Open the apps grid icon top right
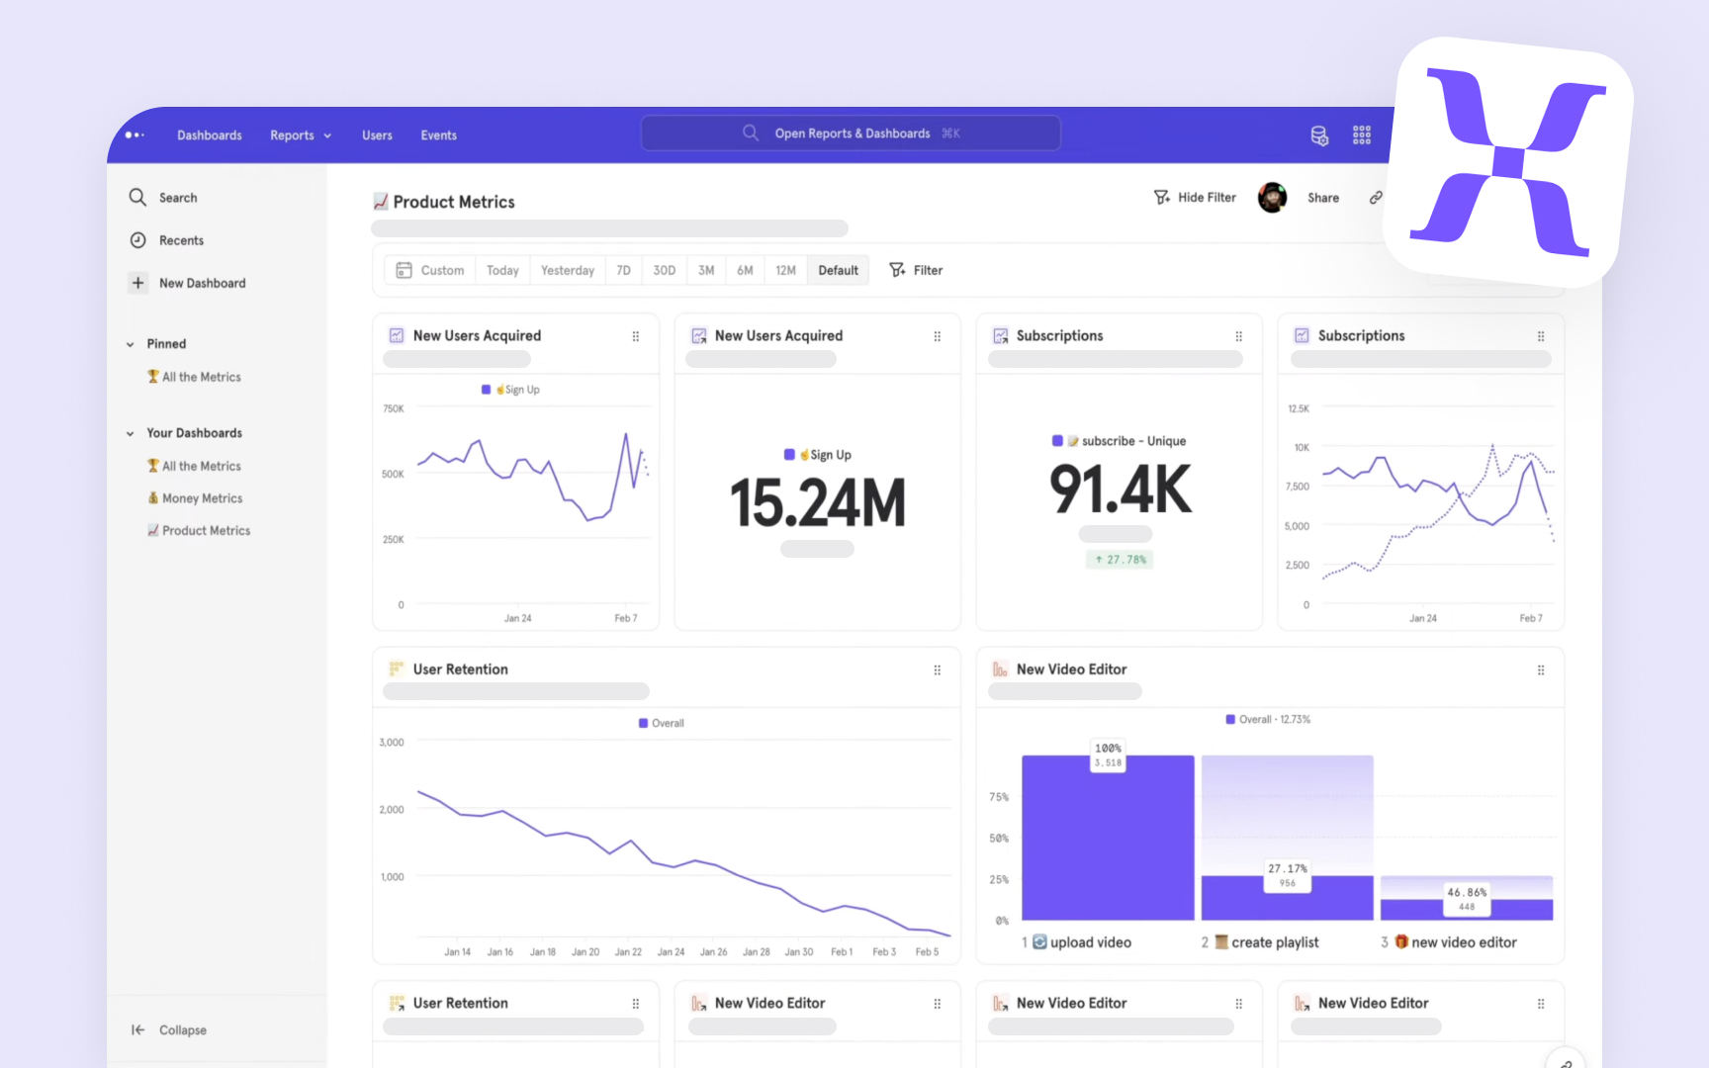 click(x=1362, y=134)
